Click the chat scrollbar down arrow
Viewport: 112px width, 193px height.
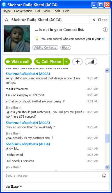tap(107, 167)
